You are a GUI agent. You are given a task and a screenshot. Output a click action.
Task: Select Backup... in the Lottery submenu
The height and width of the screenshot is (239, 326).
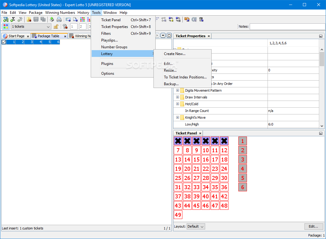(171, 84)
